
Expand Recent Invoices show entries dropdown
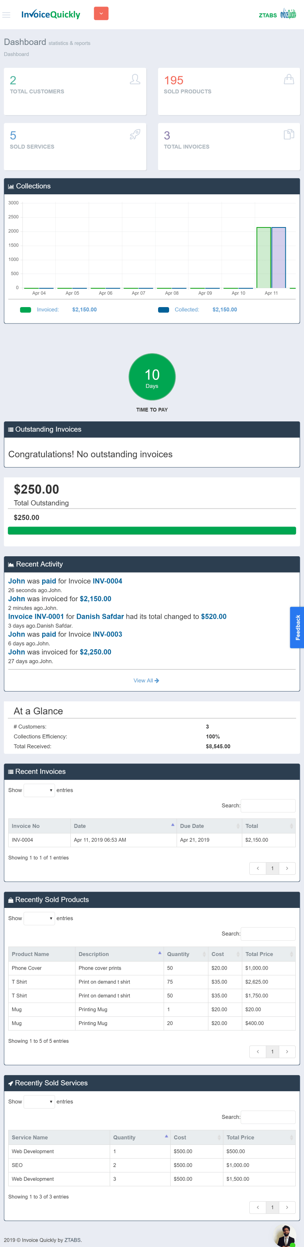tap(39, 790)
